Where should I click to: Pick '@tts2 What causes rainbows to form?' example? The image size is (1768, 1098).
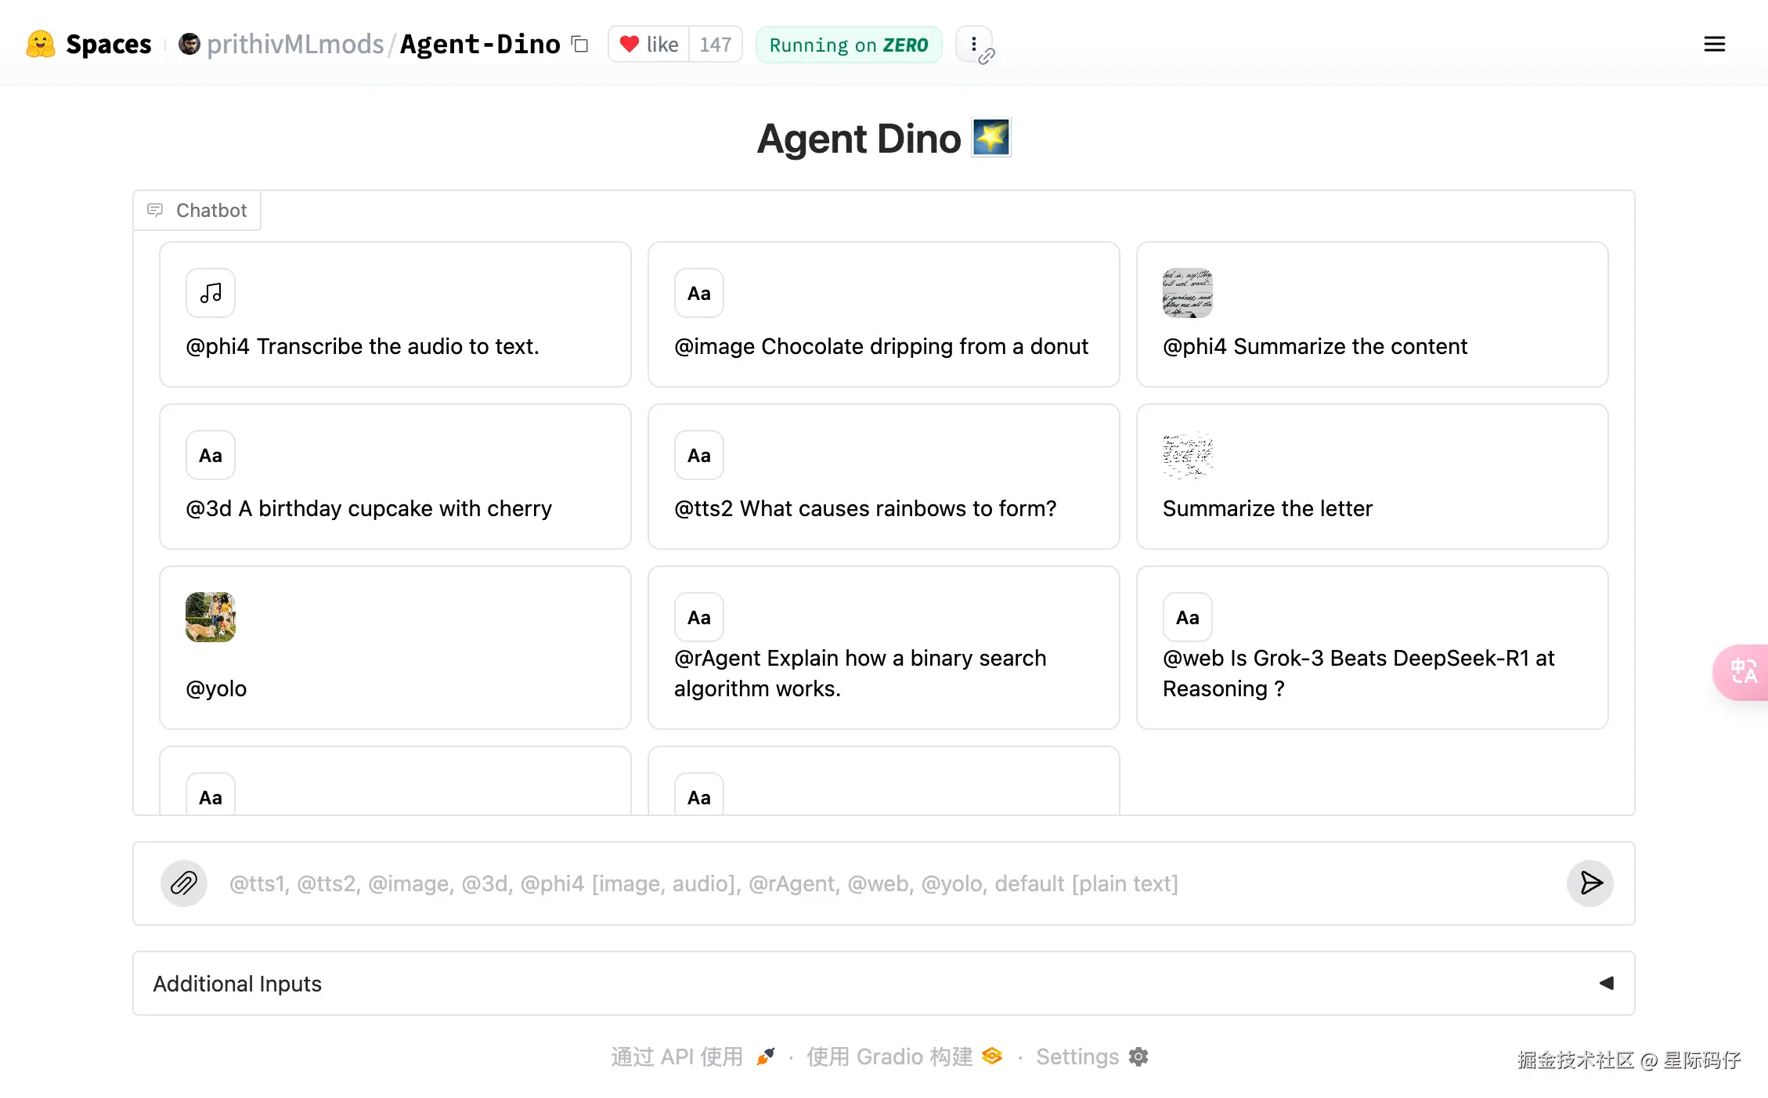click(883, 477)
